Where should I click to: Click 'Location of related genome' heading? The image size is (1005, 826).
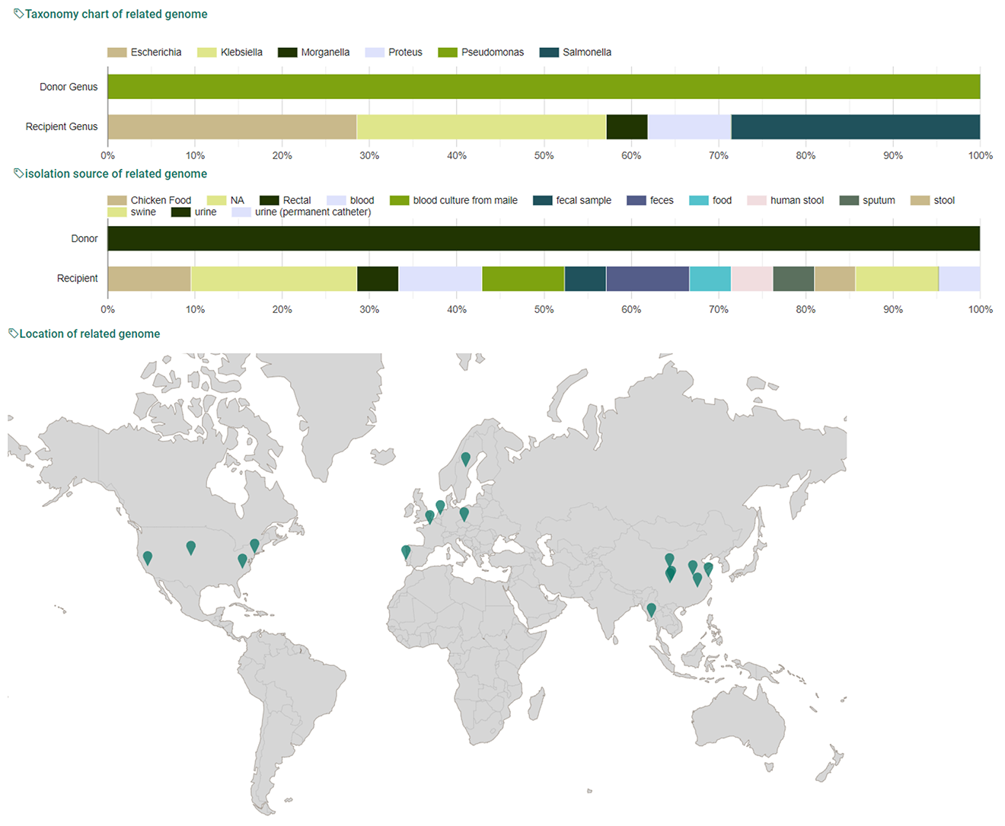(90, 333)
